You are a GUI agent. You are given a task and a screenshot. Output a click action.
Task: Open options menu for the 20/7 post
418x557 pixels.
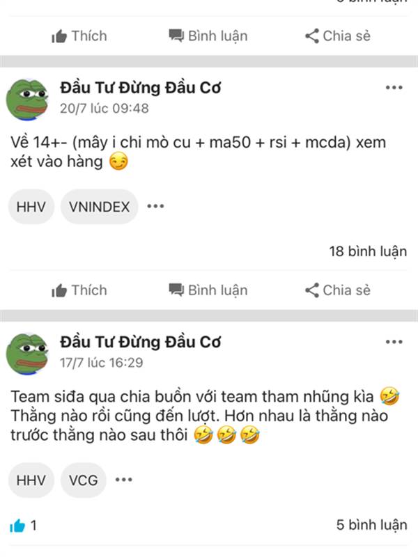(394, 88)
